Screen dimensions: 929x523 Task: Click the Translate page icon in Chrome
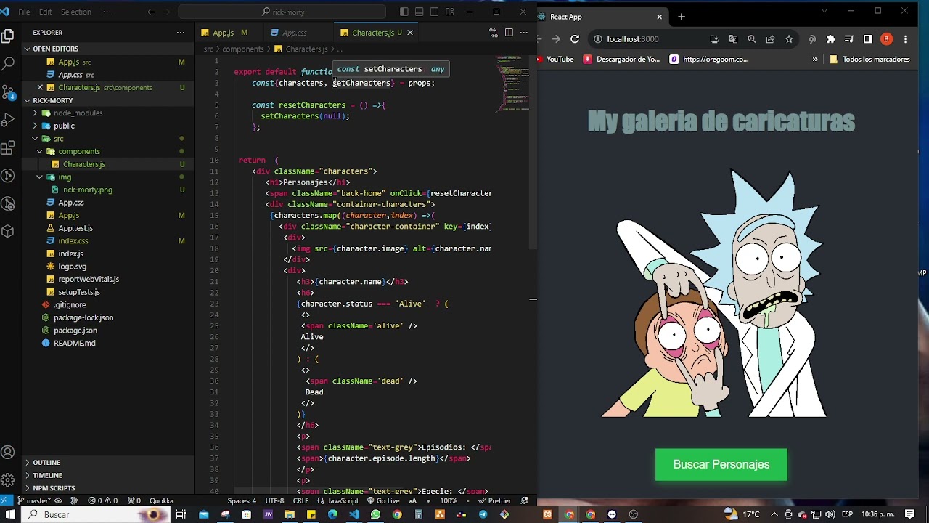[x=733, y=39]
